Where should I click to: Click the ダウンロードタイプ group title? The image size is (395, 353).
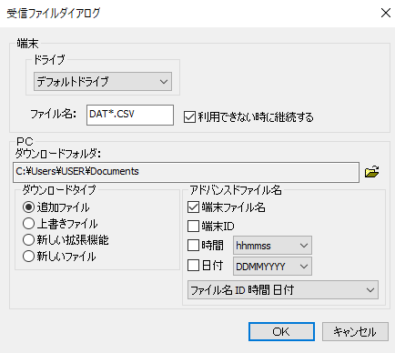point(59,190)
